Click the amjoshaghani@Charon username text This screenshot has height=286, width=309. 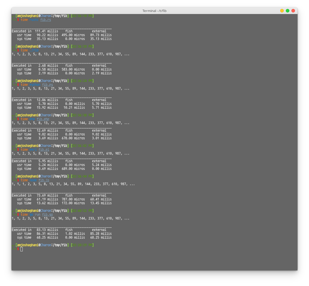(x=33, y=16)
